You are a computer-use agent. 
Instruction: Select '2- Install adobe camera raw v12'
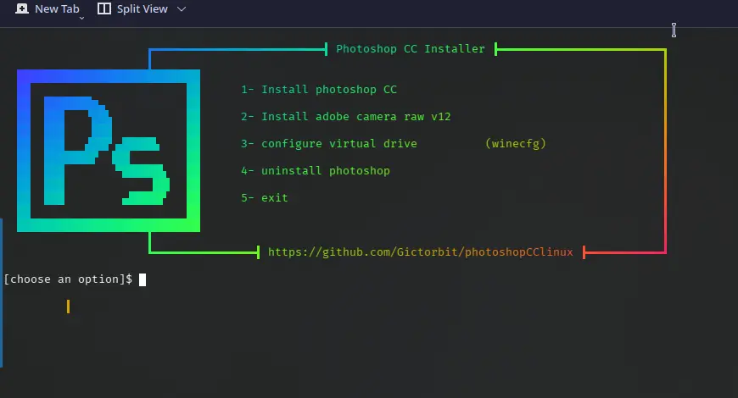click(345, 117)
